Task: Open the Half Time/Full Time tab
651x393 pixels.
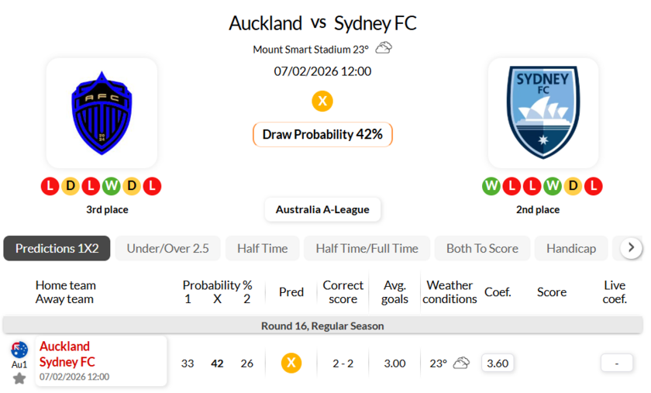Action: point(367,248)
